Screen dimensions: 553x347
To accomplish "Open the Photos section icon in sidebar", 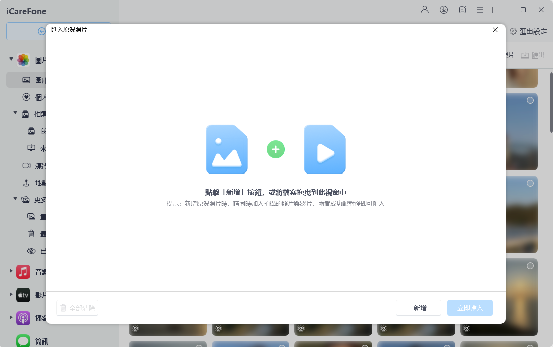I will point(22,59).
